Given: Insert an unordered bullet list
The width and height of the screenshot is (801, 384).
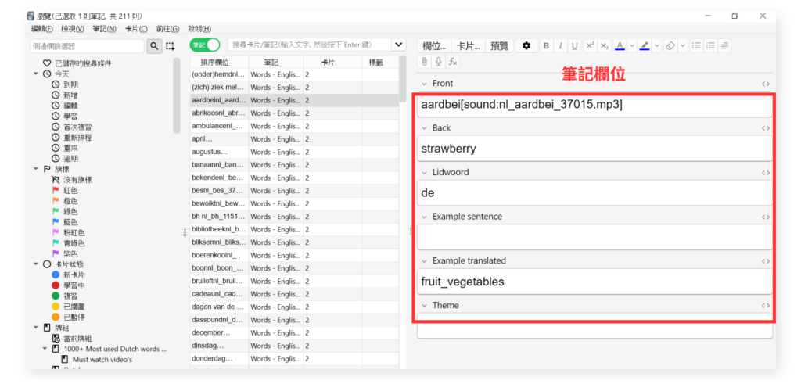Looking at the screenshot, I should (696, 45).
